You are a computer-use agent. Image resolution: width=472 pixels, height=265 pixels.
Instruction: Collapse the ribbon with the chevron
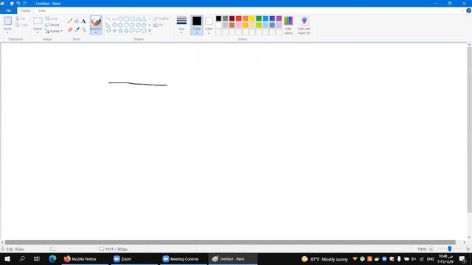pyautogui.click(x=462, y=10)
